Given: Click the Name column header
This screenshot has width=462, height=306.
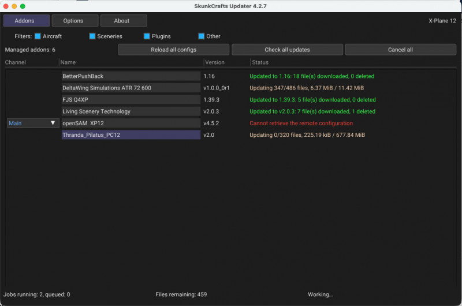Looking at the screenshot, I should point(68,62).
